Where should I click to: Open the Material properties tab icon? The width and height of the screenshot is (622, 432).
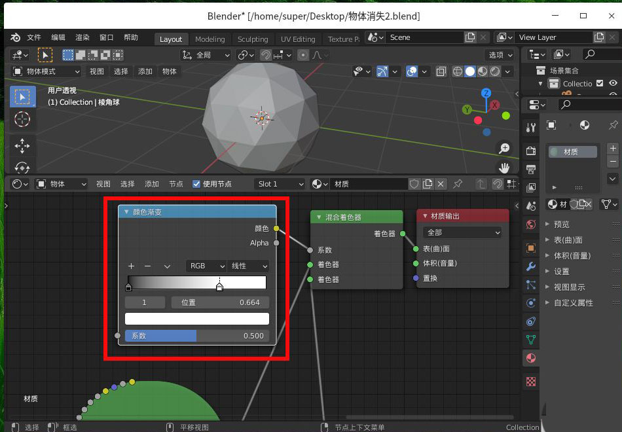[531, 358]
